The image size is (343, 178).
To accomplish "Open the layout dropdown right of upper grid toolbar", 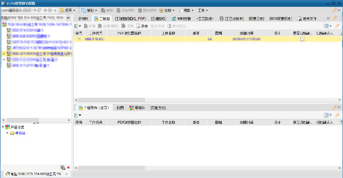I will [327, 26].
